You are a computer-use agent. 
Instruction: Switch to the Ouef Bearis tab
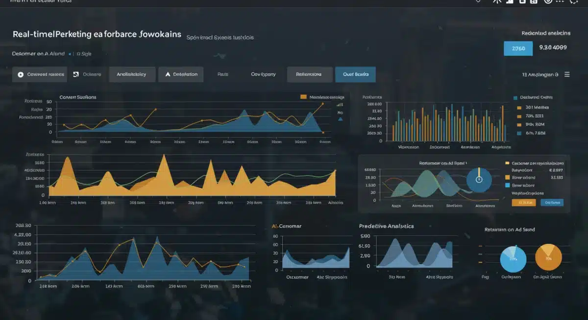tap(355, 74)
